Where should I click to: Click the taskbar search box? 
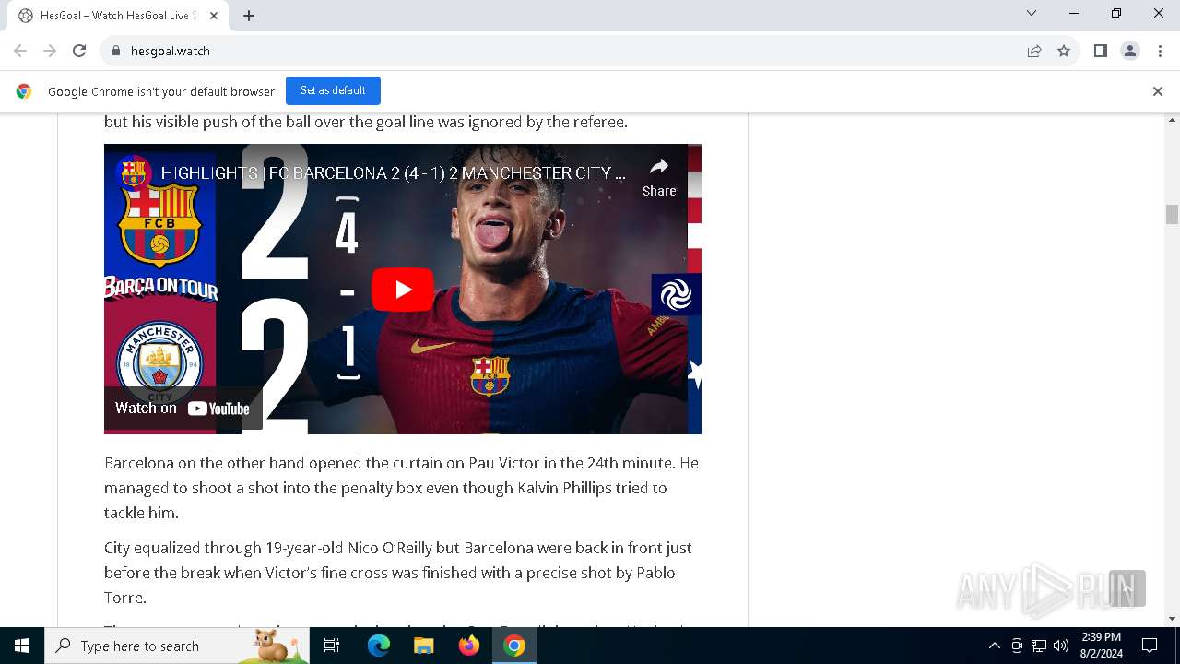click(177, 646)
